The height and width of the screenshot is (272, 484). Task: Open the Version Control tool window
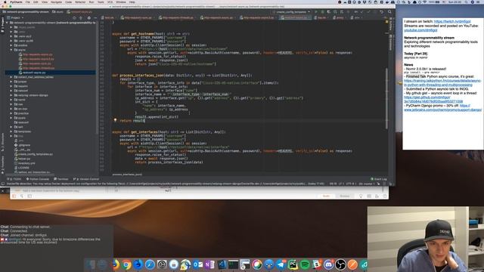tap(86, 179)
